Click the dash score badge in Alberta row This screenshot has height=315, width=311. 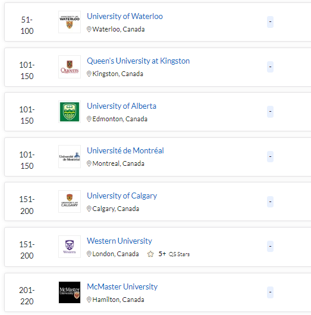coord(270,112)
